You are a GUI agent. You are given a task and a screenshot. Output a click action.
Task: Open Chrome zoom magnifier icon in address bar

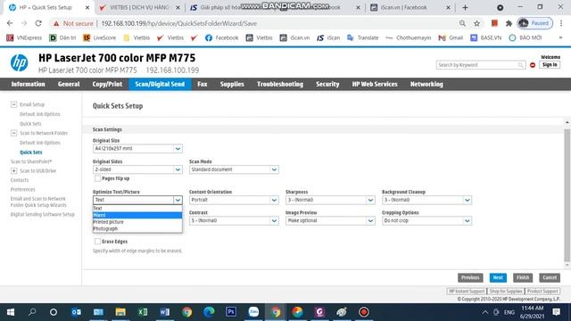(x=462, y=23)
